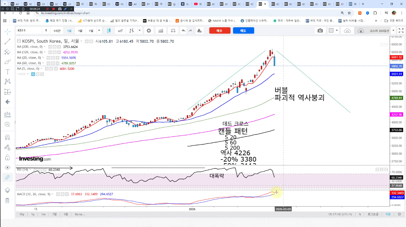Click the red 매수 buy button
This screenshot has width=406, height=227.
(220, 31)
